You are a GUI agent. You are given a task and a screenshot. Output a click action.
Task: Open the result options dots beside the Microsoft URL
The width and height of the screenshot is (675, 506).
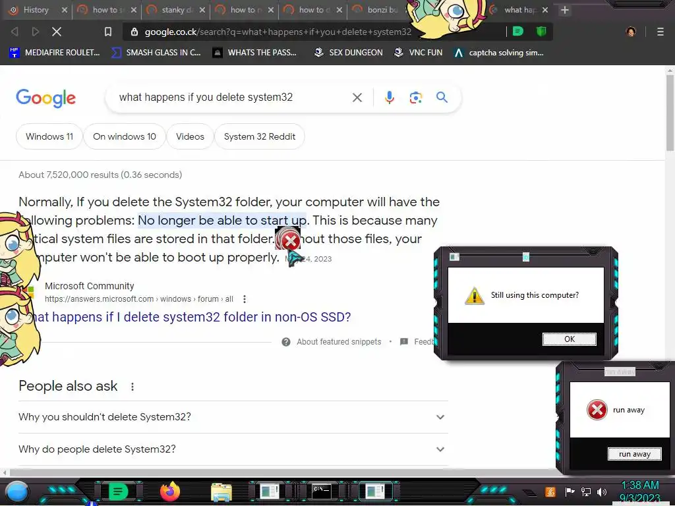(244, 299)
